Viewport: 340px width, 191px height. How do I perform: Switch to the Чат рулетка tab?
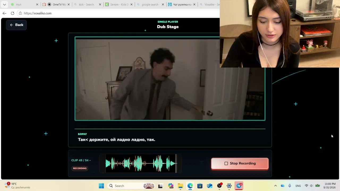coord(182,5)
